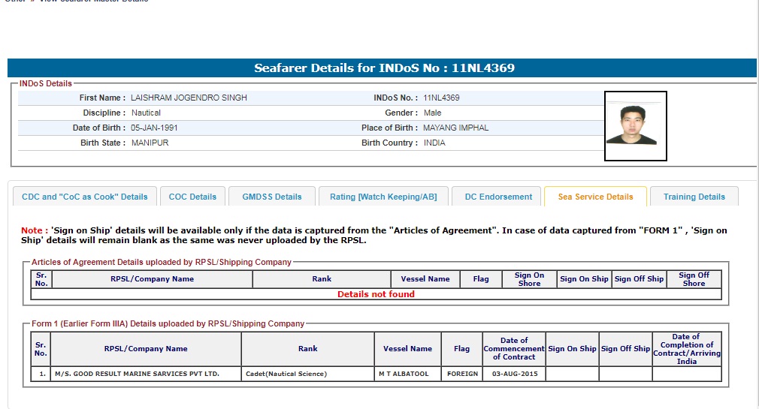Viewport: 759px width, 409px height.
Task: Click Rank header in Form 1 table
Action: click(x=308, y=348)
